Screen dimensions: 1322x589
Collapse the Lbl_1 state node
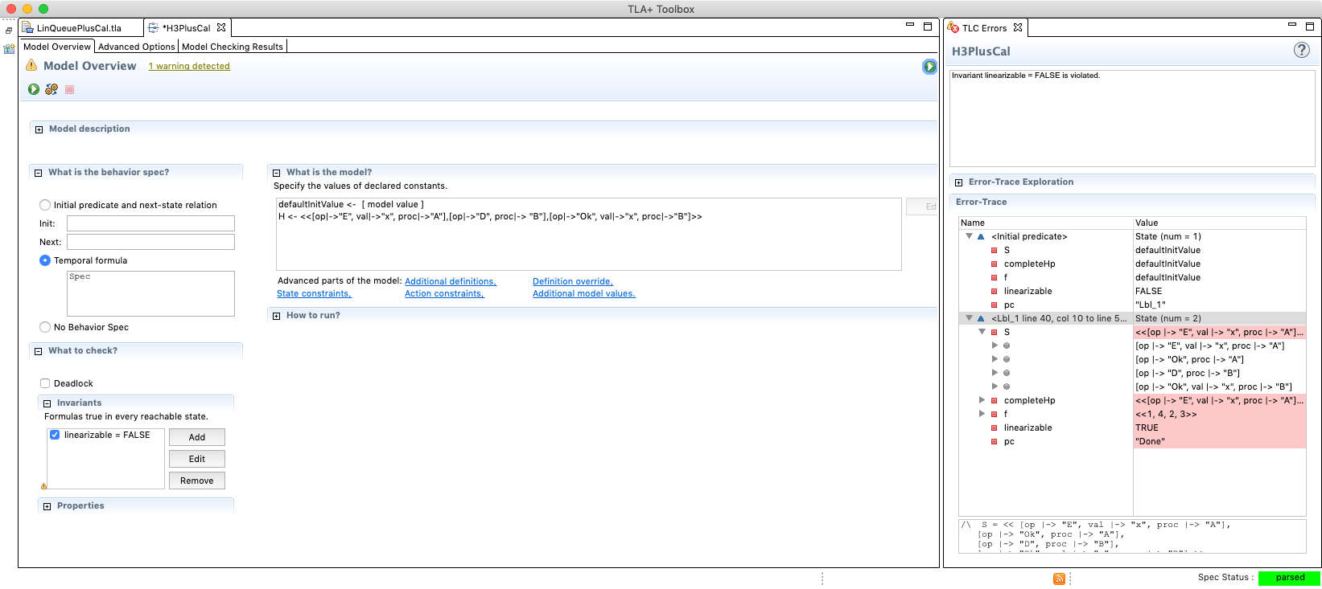coord(969,318)
